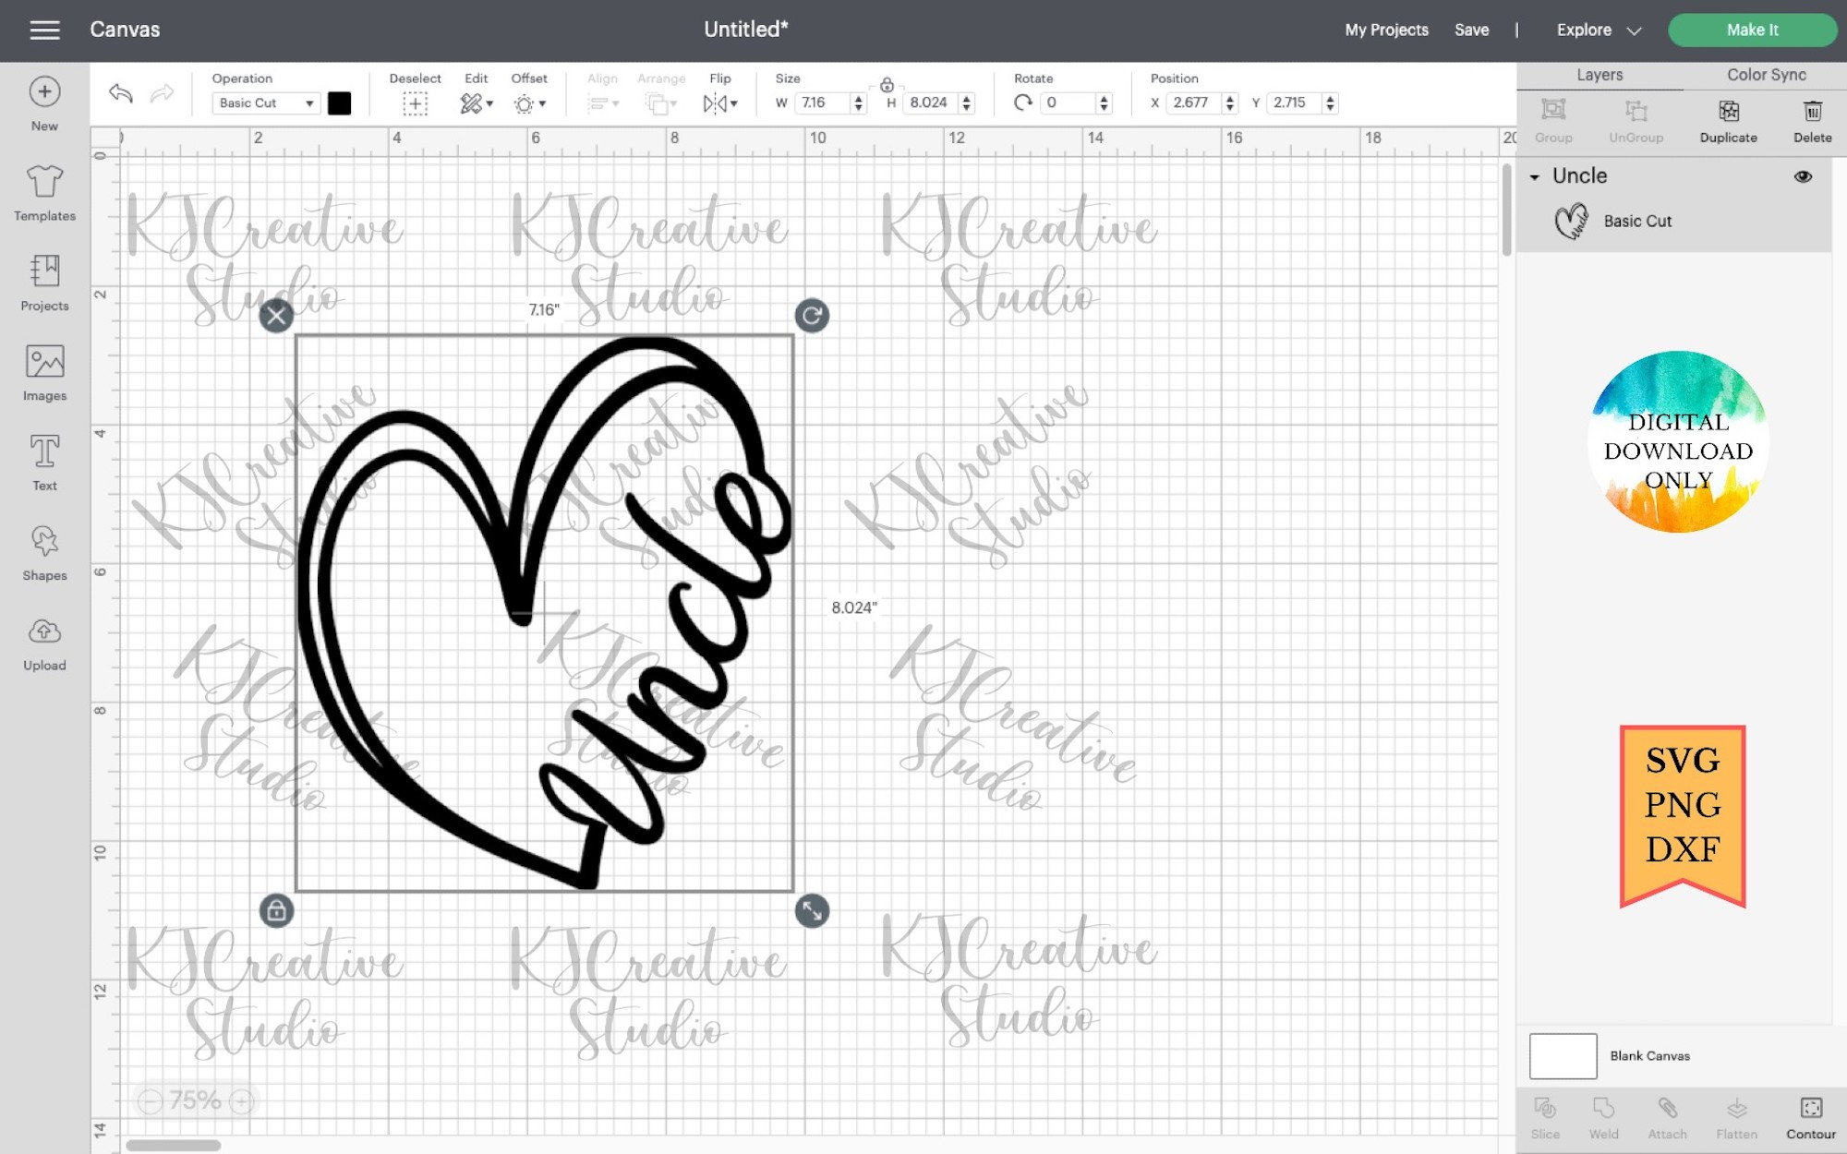Click the zoom out minus control
Image resolution: width=1847 pixels, height=1154 pixels.
(151, 1101)
